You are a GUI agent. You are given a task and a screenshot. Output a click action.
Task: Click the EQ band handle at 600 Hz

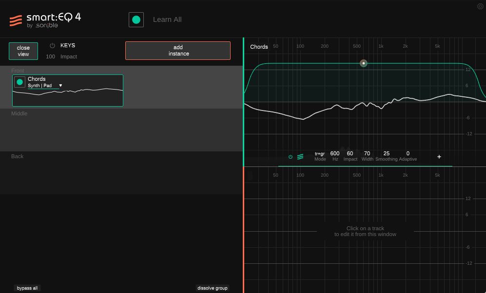coord(363,63)
